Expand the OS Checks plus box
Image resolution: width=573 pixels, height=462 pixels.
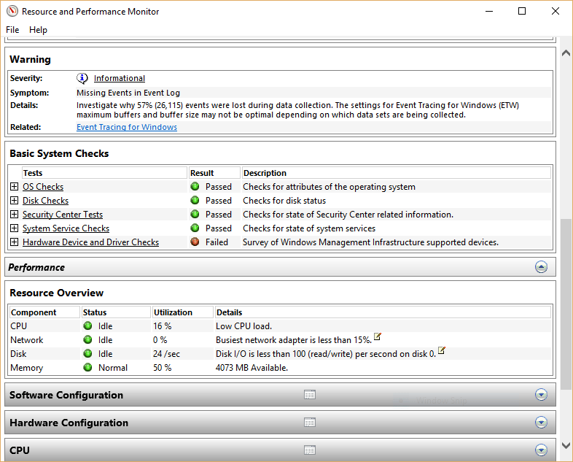point(15,187)
